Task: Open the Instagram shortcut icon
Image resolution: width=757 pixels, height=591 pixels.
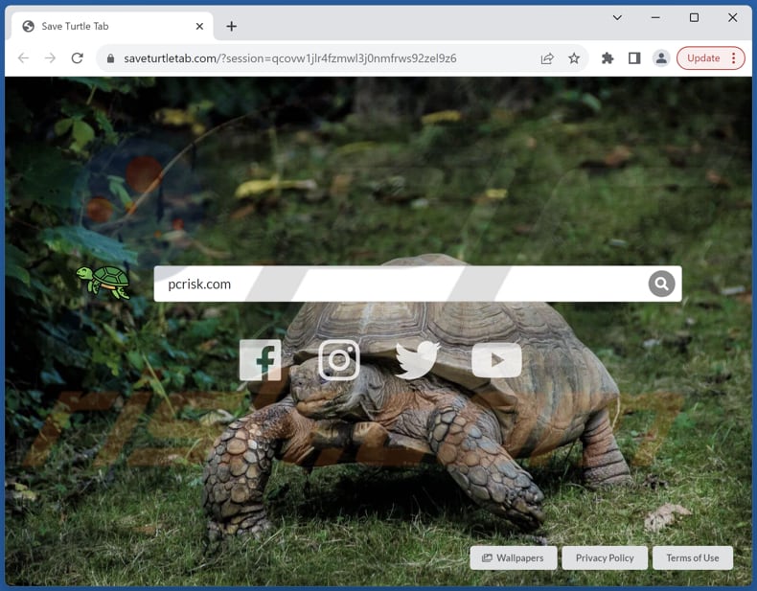Action: pos(339,360)
